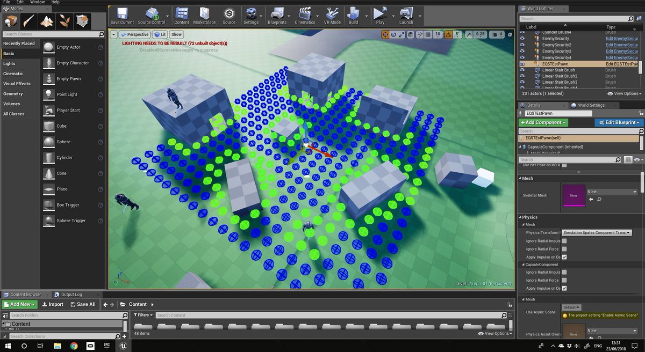Click the Lit view mode button
Screen dimensions: 645x352
[x=160, y=34]
